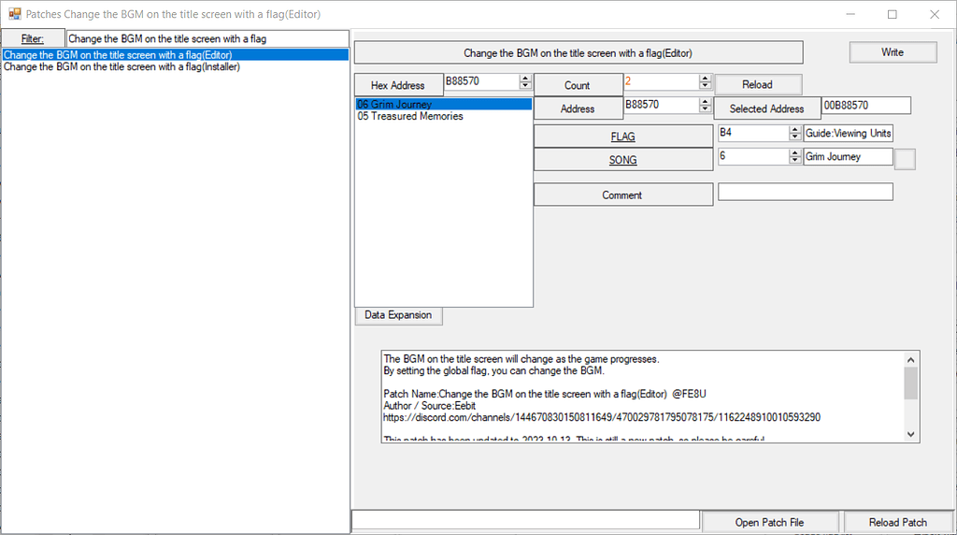Click the application icon in title bar
This screenshot has height=535, width=957.
click(x=14, y=15)
